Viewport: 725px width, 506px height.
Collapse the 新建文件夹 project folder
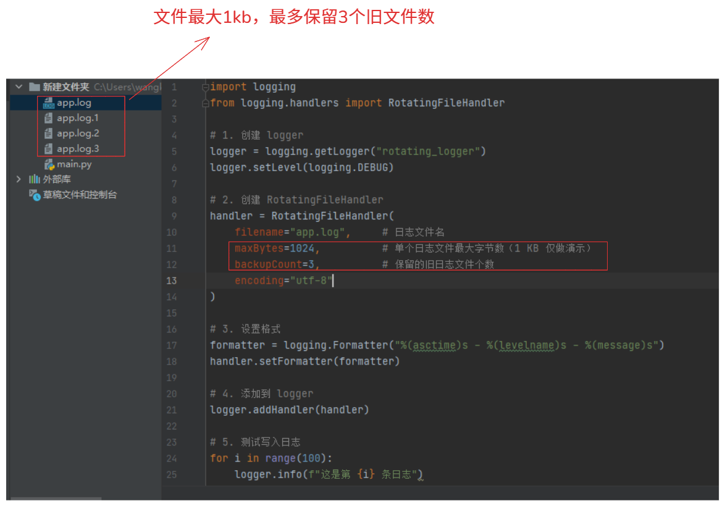click(x=19, y=87)
